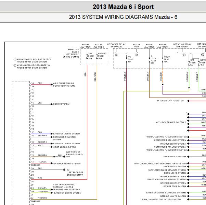
Task: Click "INTERIOR LIGHTS SYSTEM" below the ORG/BLK wire
Action: coord(170,101)
